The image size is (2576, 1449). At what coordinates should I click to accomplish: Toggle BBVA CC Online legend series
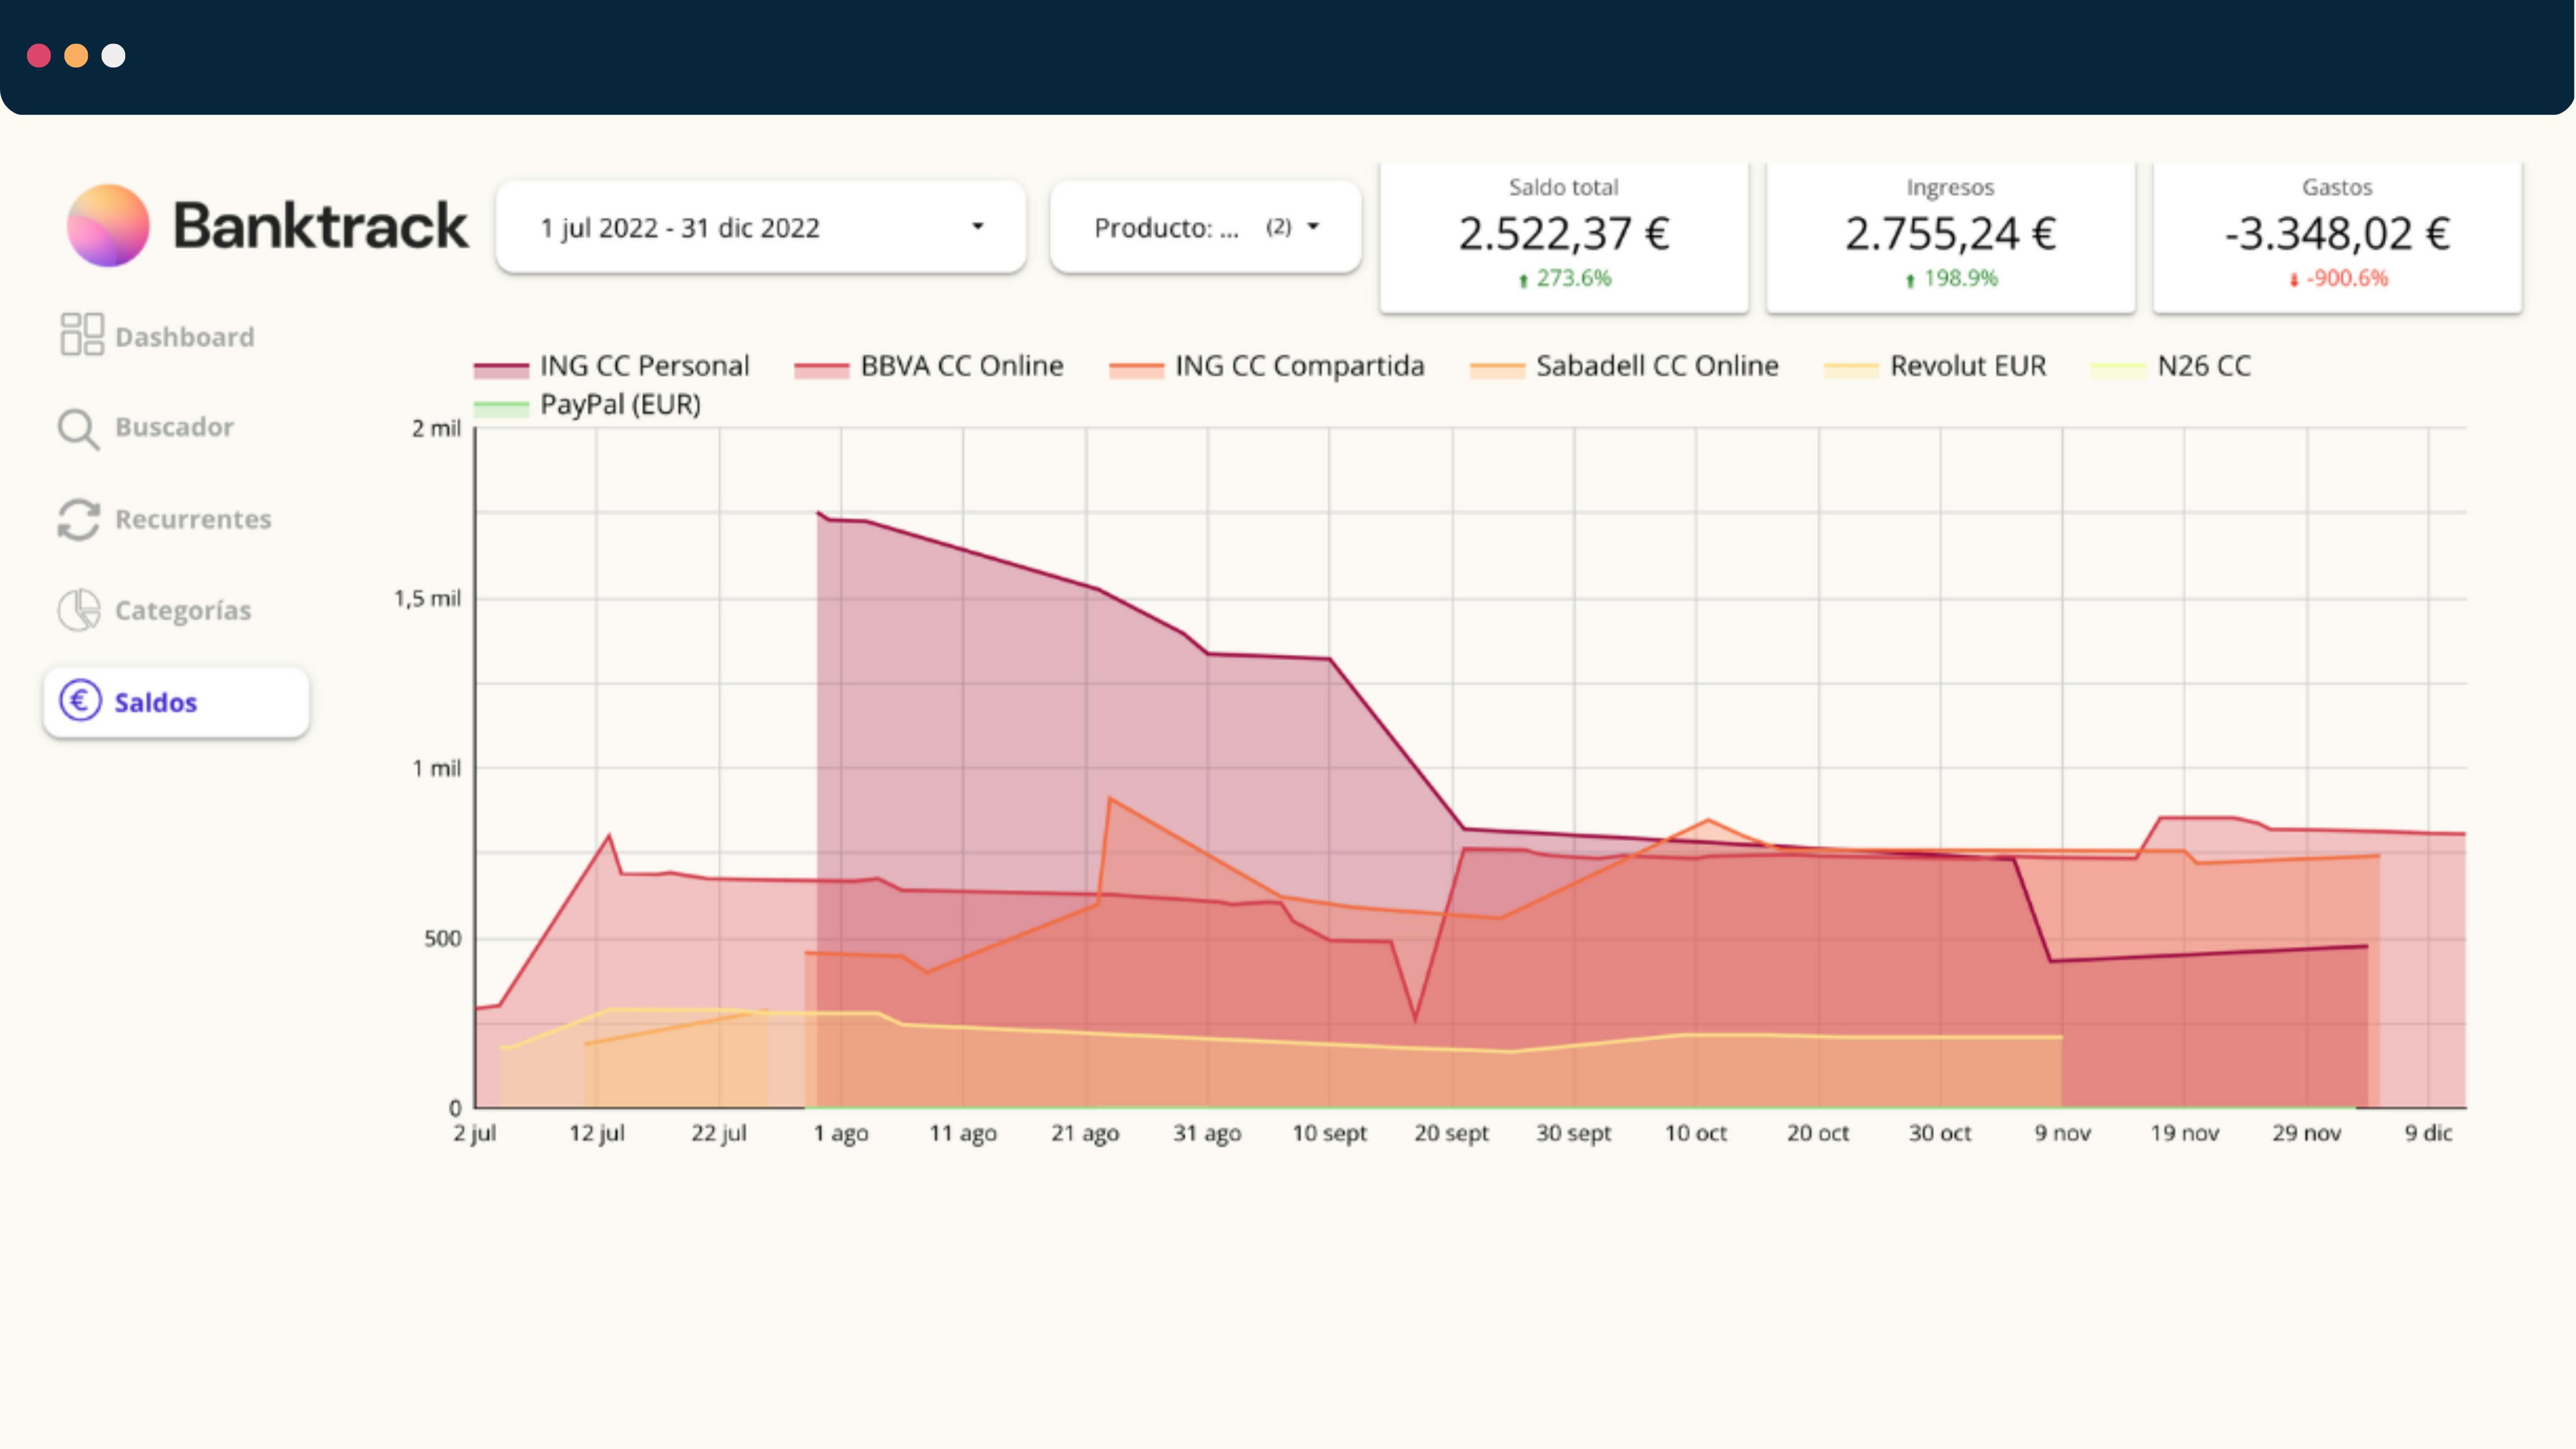point(929,366)
